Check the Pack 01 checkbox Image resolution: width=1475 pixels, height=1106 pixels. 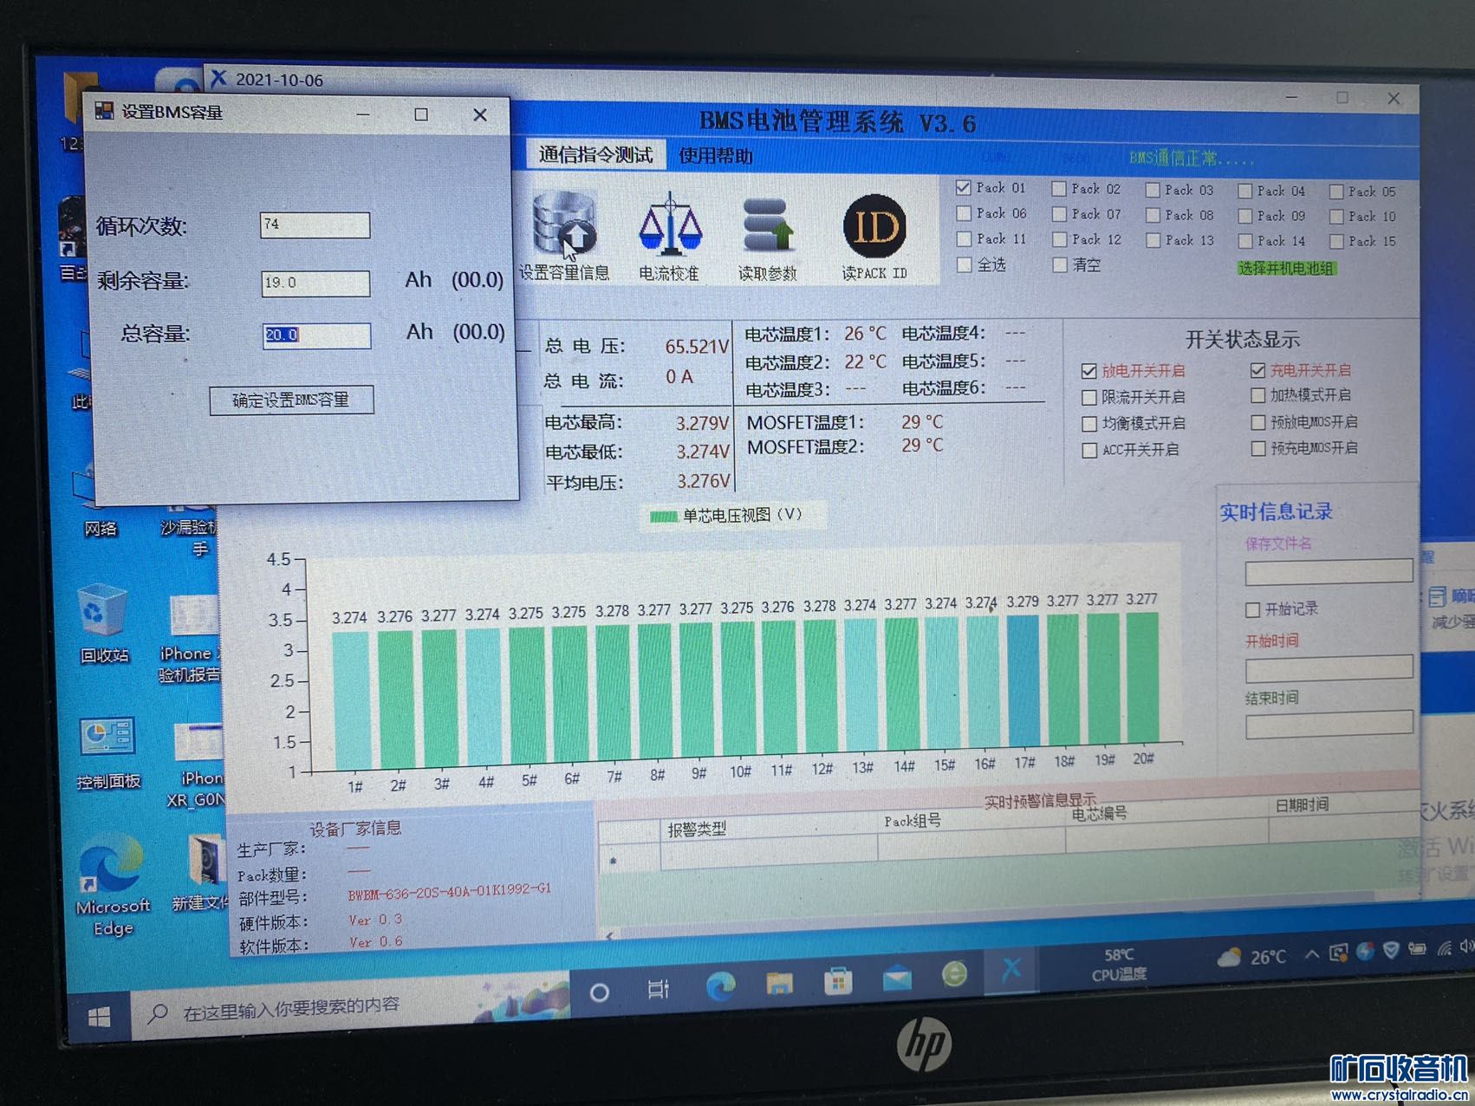(963, 187)
